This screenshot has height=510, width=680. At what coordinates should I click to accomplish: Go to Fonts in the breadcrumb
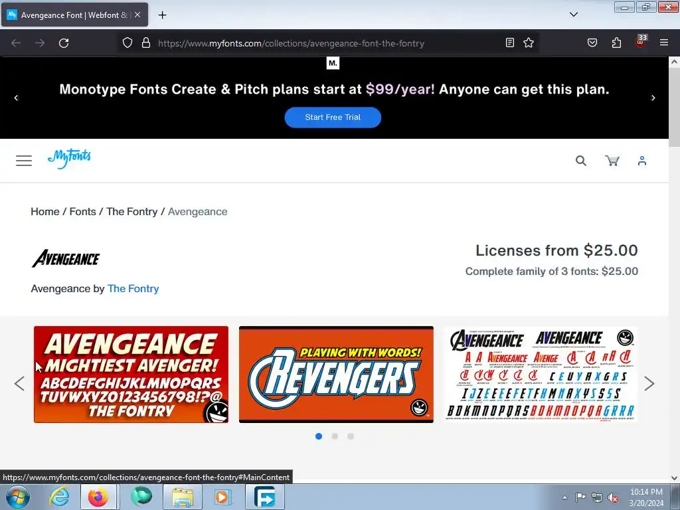(83, 212)
